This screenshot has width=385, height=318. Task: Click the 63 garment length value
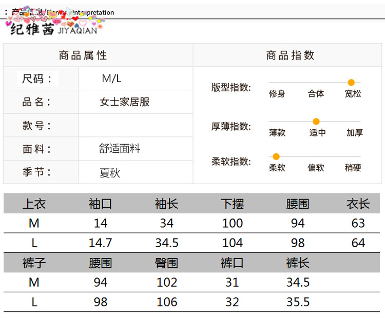click(358, 223)
